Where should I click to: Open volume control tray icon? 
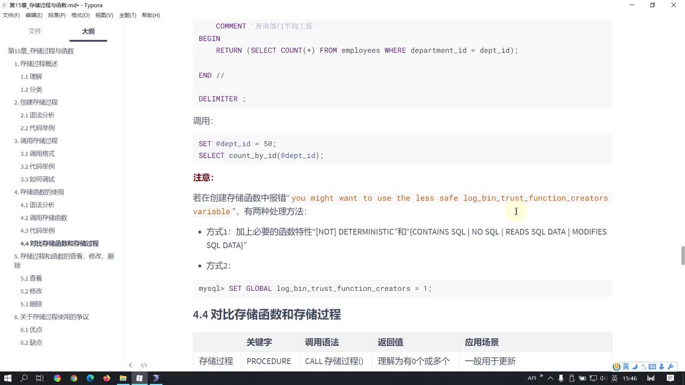click(x=604, y=378)
